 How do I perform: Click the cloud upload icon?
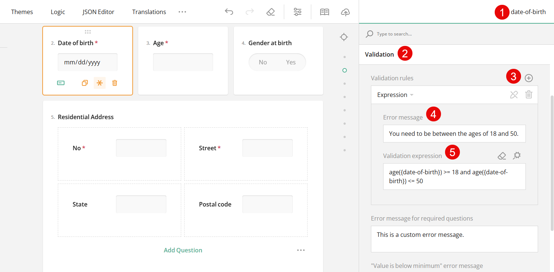345,11
